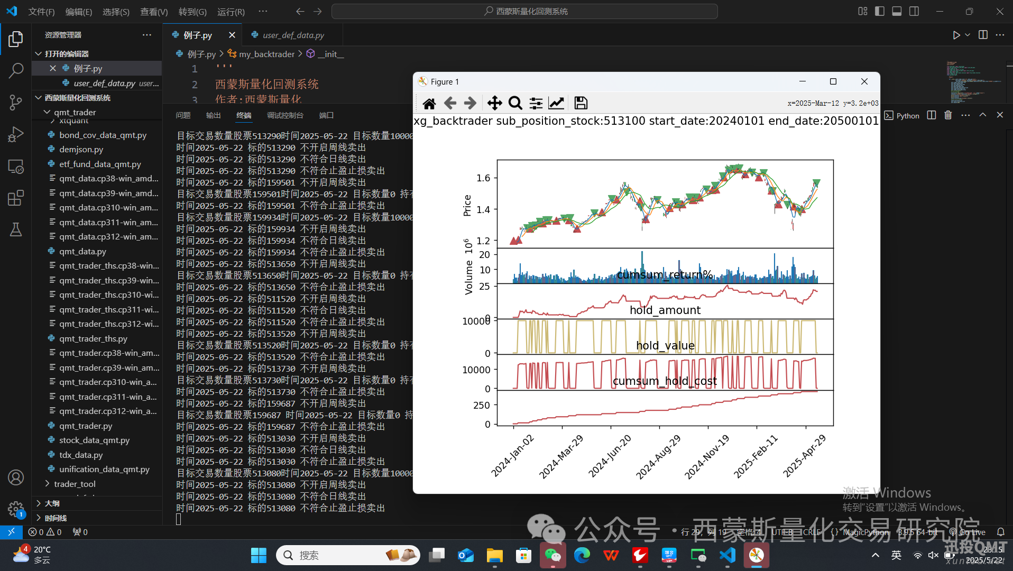The width and height of the screenshot is (1013, 571).
Task: Open Customize Layout control
Action: point(863,11)
